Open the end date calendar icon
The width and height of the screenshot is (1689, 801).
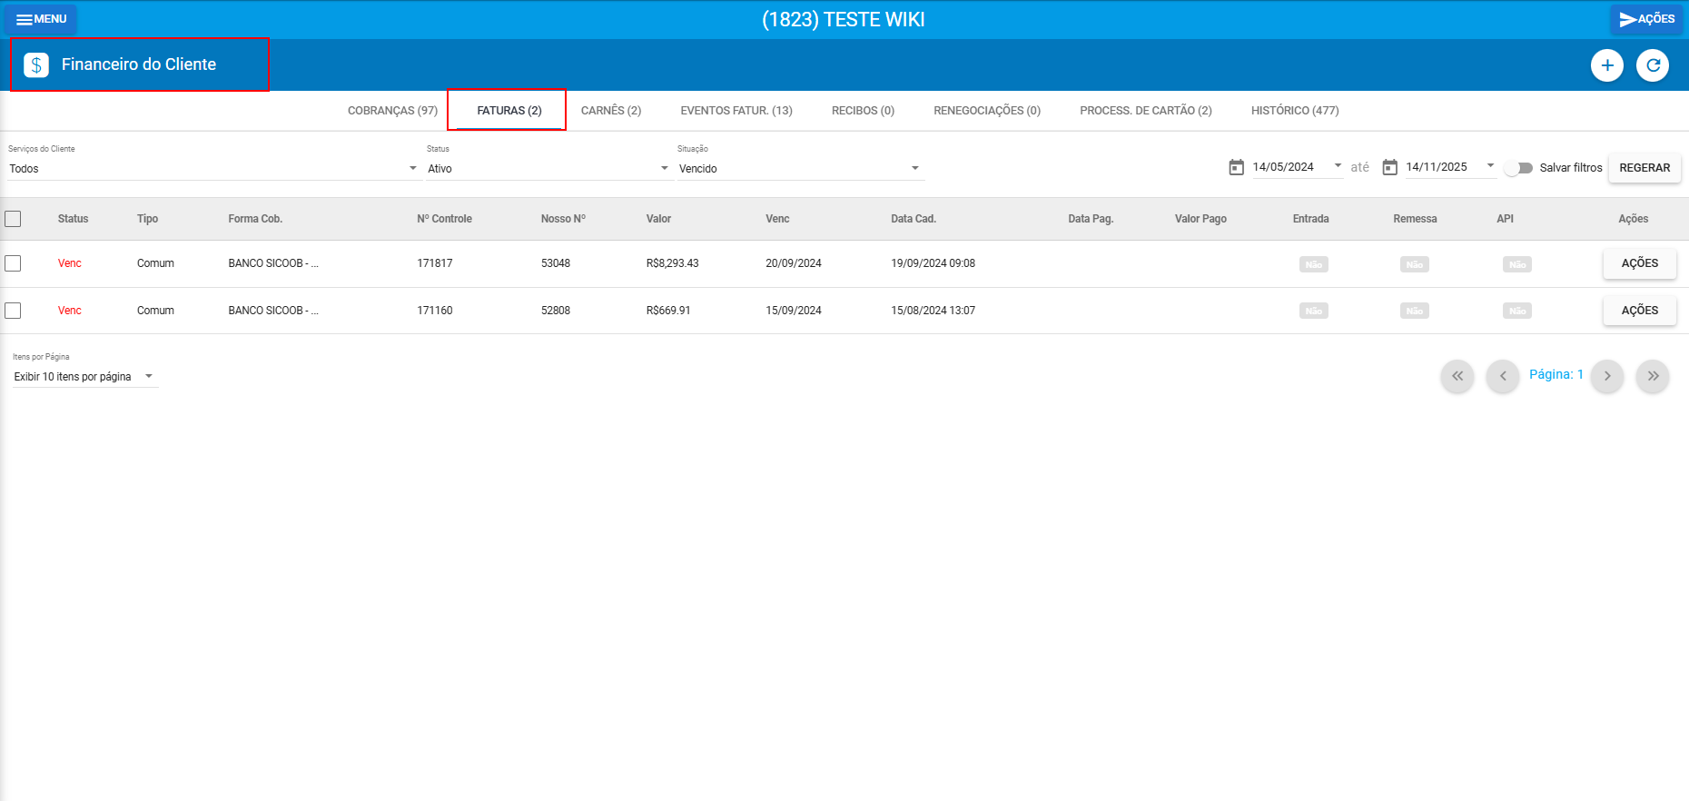tap(1389, 167)
